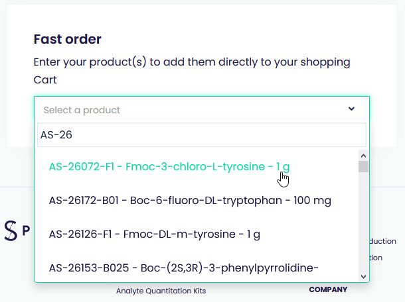Click the scrollbar up arrow in results list
Image resolution: width=405 pixels, height=302 pixels.
coord(363,156)
